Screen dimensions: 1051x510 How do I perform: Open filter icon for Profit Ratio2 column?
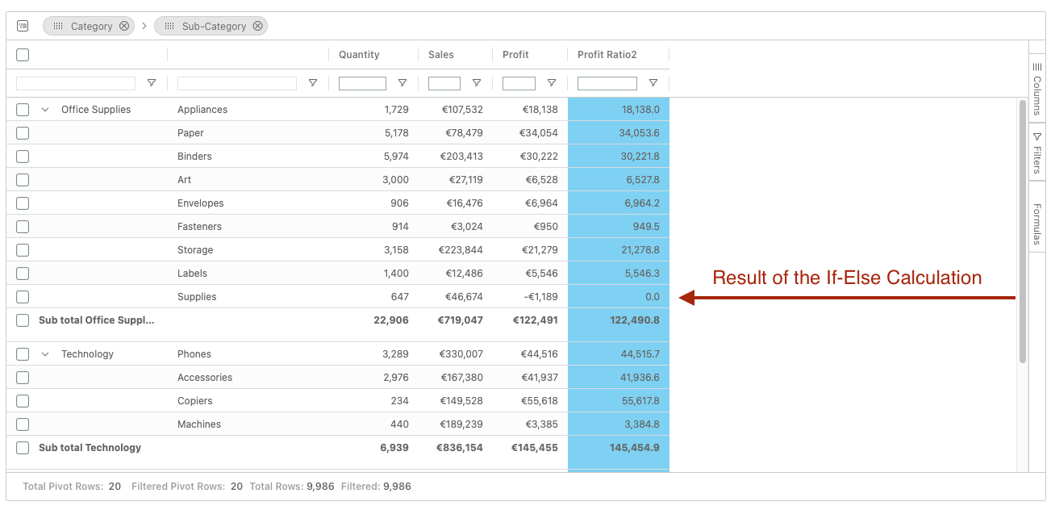(653, 83)
